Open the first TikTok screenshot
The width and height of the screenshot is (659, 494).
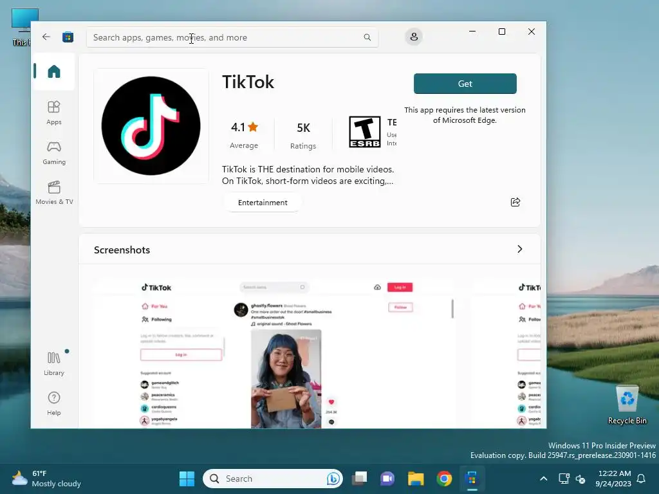point(273,353)
